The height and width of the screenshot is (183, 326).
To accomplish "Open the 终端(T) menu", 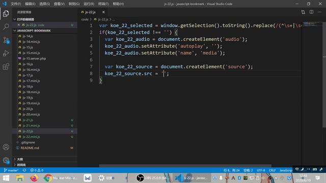I will pos(103,4).
